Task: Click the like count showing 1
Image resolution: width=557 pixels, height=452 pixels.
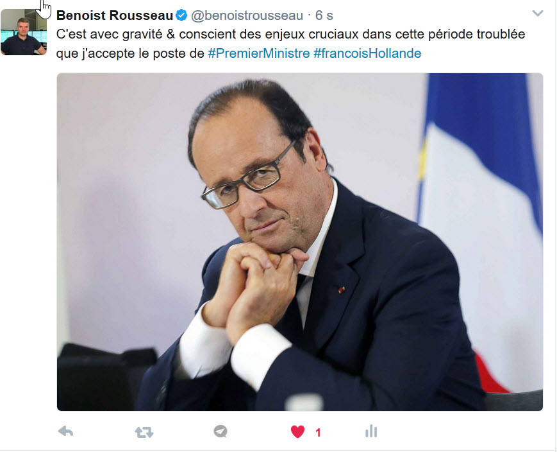Action: [319, 433]
